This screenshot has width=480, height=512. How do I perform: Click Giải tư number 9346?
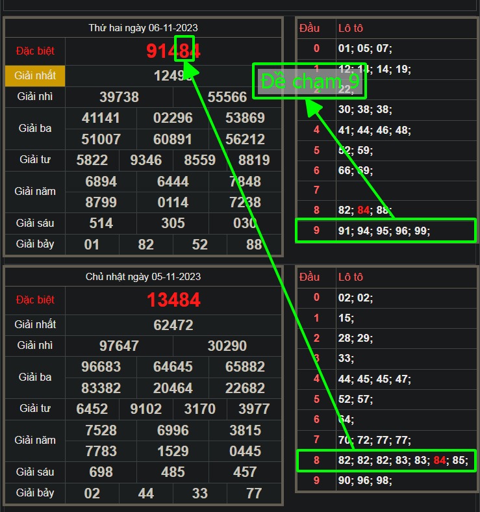click(x=145, y=160)
